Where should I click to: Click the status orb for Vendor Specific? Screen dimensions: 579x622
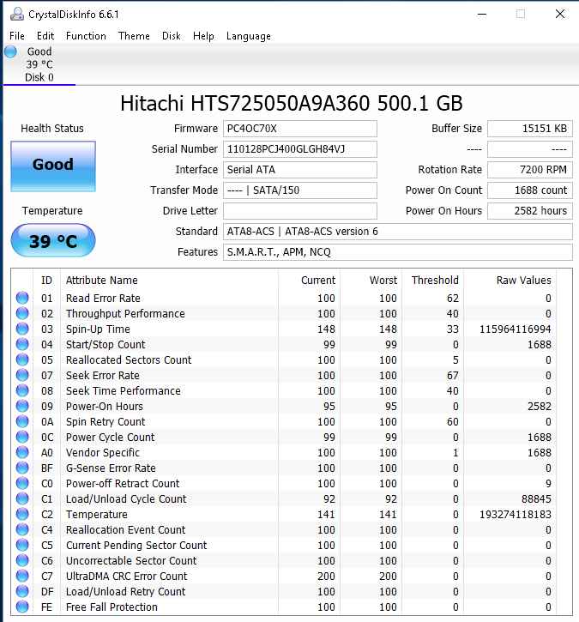pyautogui.click(x=22, y=453)
